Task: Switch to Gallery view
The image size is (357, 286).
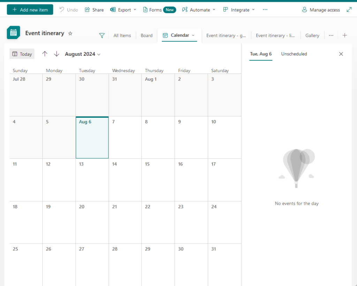Action: [312, 36]
